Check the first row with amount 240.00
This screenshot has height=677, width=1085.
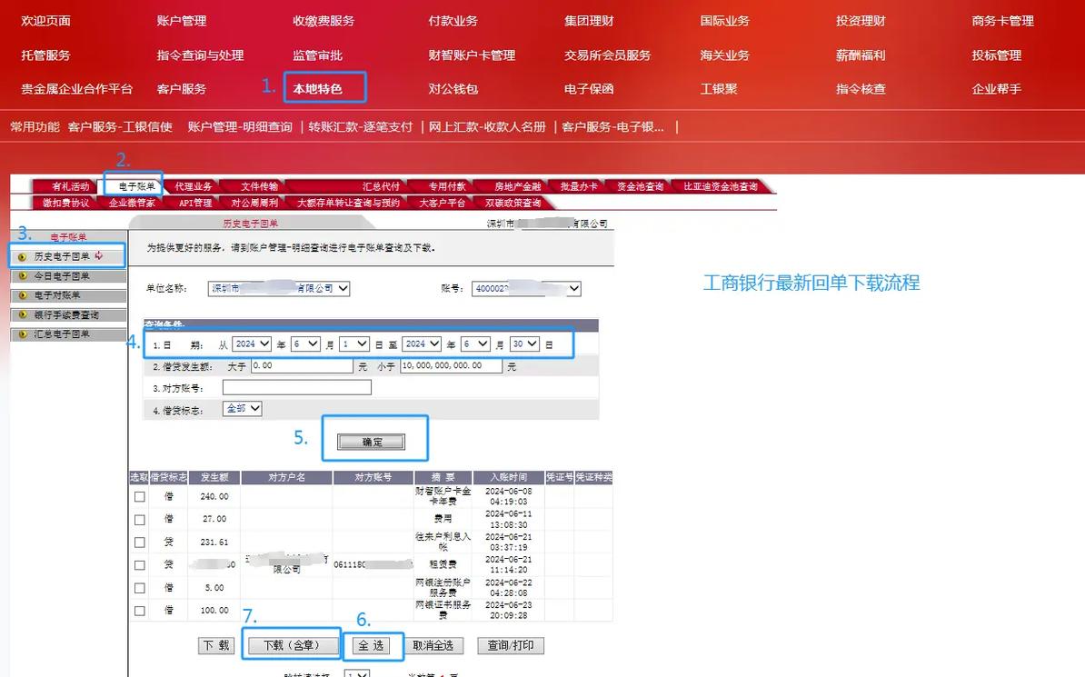(140, 496)
